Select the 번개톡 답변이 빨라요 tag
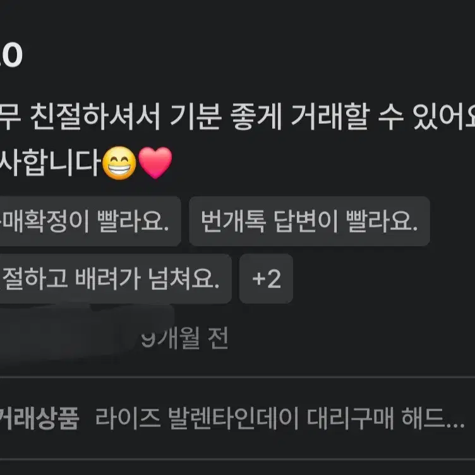 (x=310, y=221)
